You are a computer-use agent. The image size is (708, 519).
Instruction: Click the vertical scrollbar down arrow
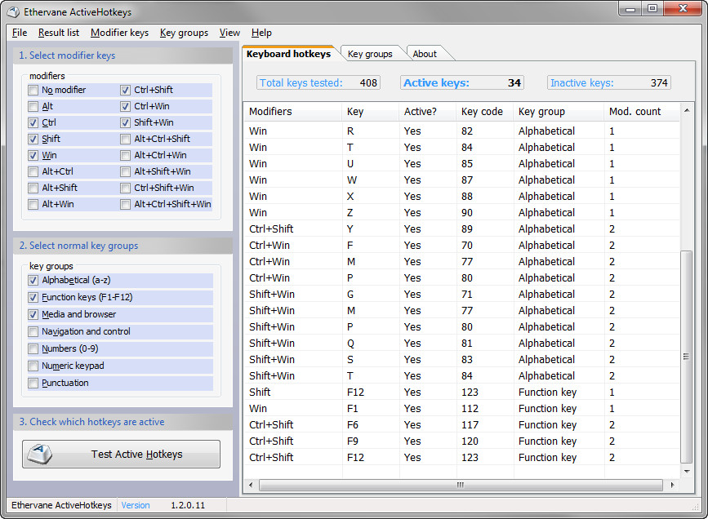686,471
